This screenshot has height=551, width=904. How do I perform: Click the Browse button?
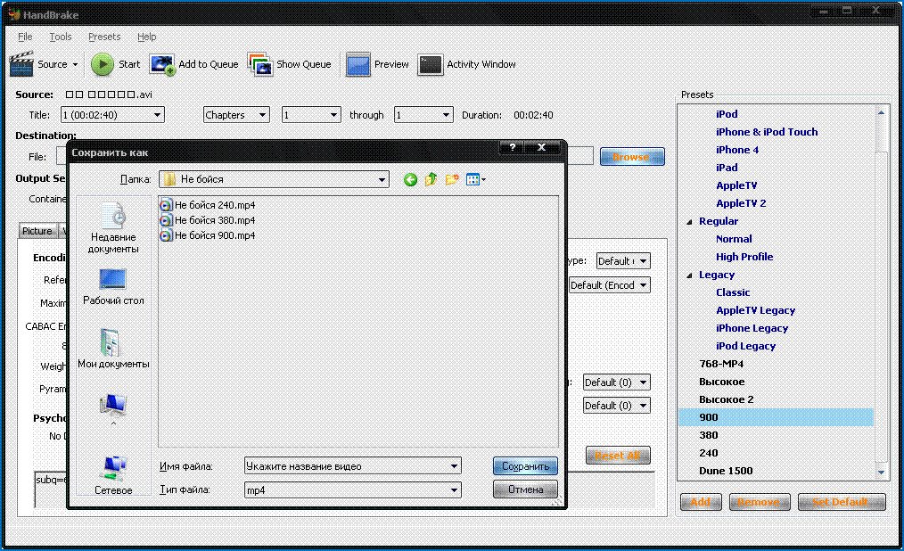pyautogui.click(x=632, y=157)
